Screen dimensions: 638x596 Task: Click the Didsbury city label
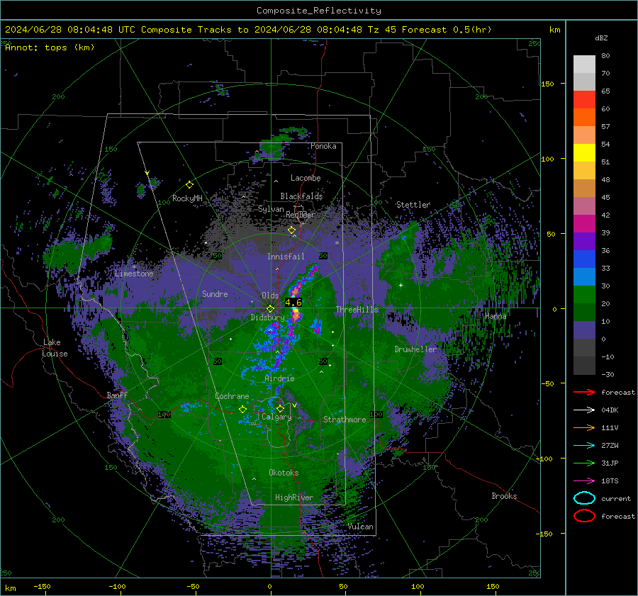tap(267, 317)
